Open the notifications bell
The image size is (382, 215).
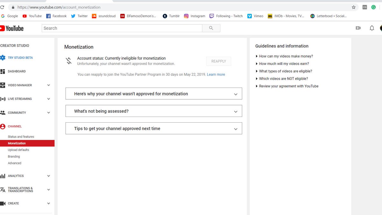(x=372, y=28)
